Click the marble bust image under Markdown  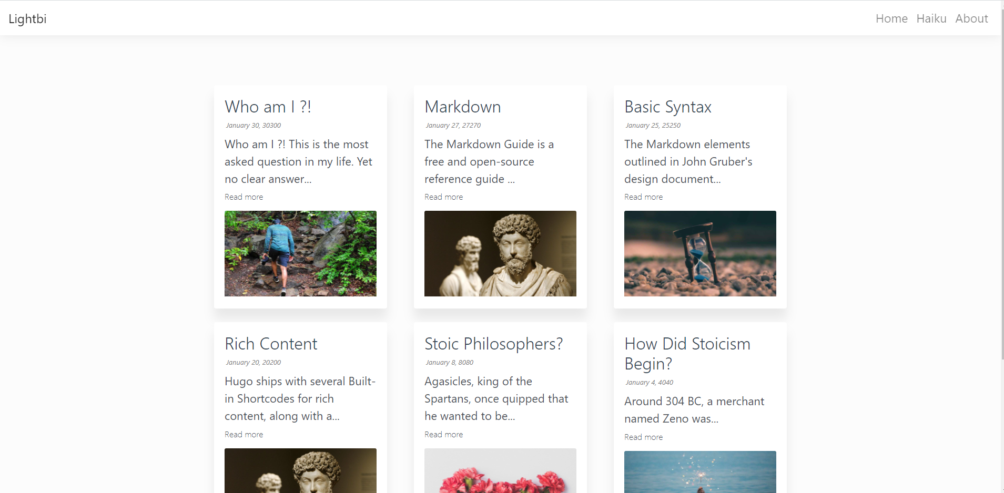tap(500, 253)
